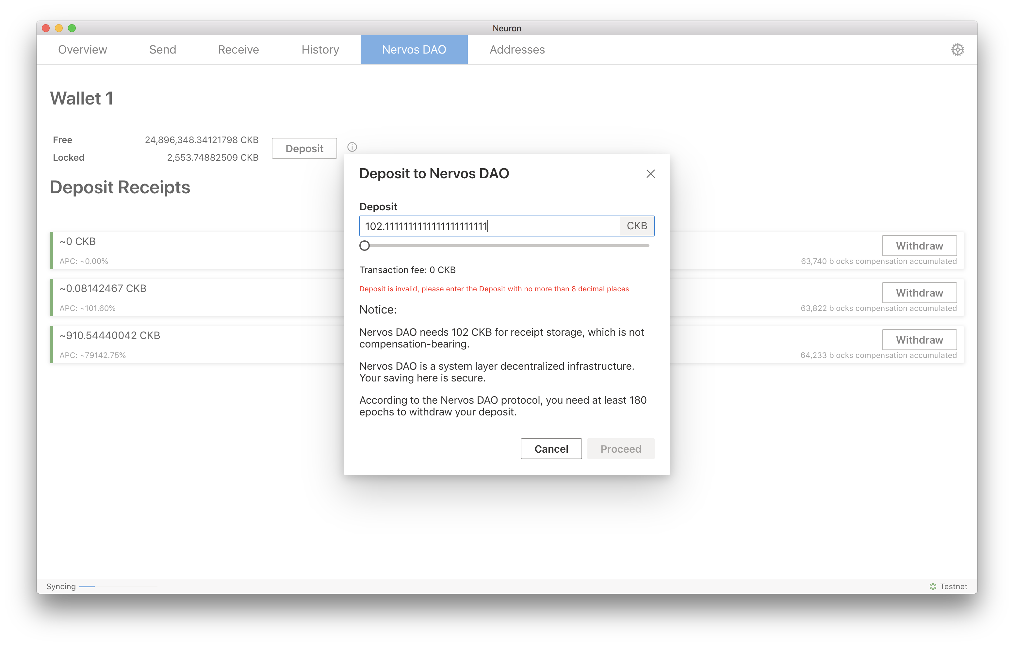The height and width of the screenshot is (646, 1014).
Task: Click into the Deposit amount input field
Action: click(488, 226)
